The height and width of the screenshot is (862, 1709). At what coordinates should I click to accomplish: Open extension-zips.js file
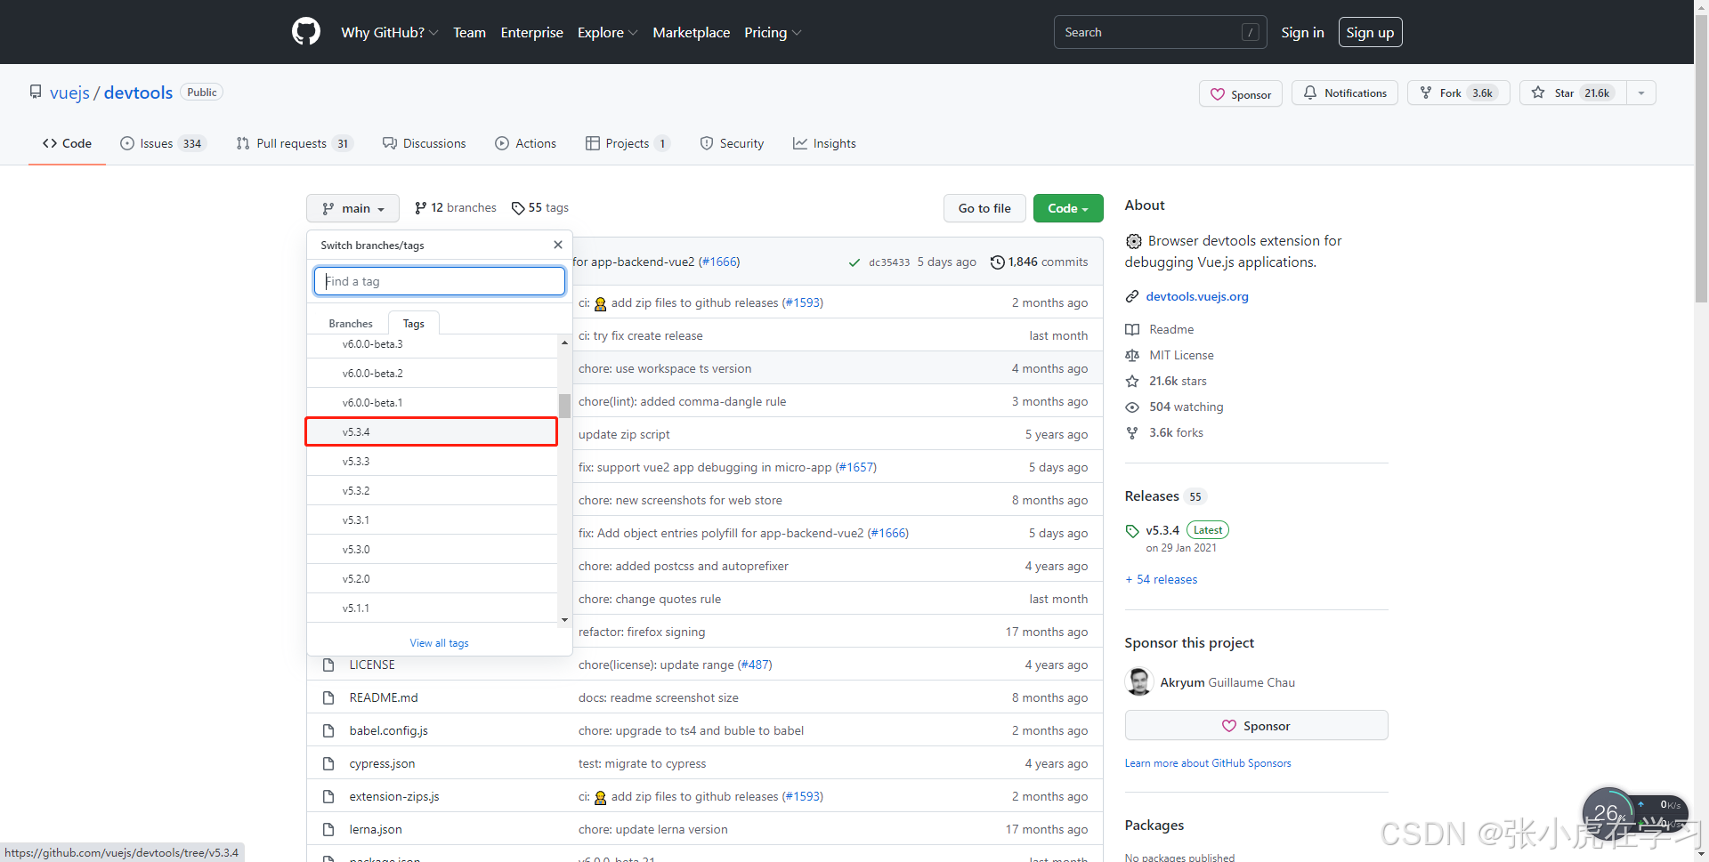(x=394, y=796)
